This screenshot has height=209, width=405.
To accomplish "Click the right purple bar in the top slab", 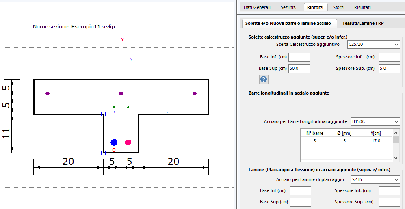I will pyautogui.click(x=195, y=93).
